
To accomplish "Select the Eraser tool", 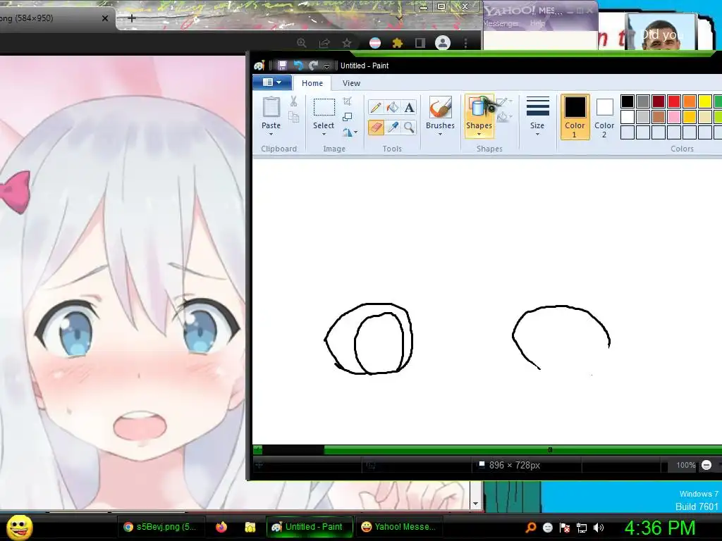I will 376,128.
